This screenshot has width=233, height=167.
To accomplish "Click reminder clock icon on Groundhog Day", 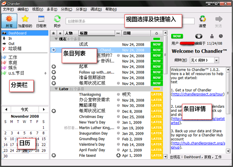I will point(118,139).
